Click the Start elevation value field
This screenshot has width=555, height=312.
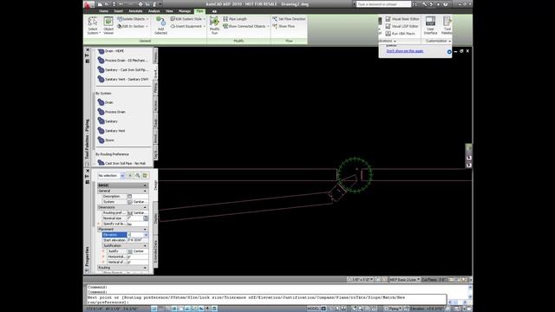coord(138,240)
